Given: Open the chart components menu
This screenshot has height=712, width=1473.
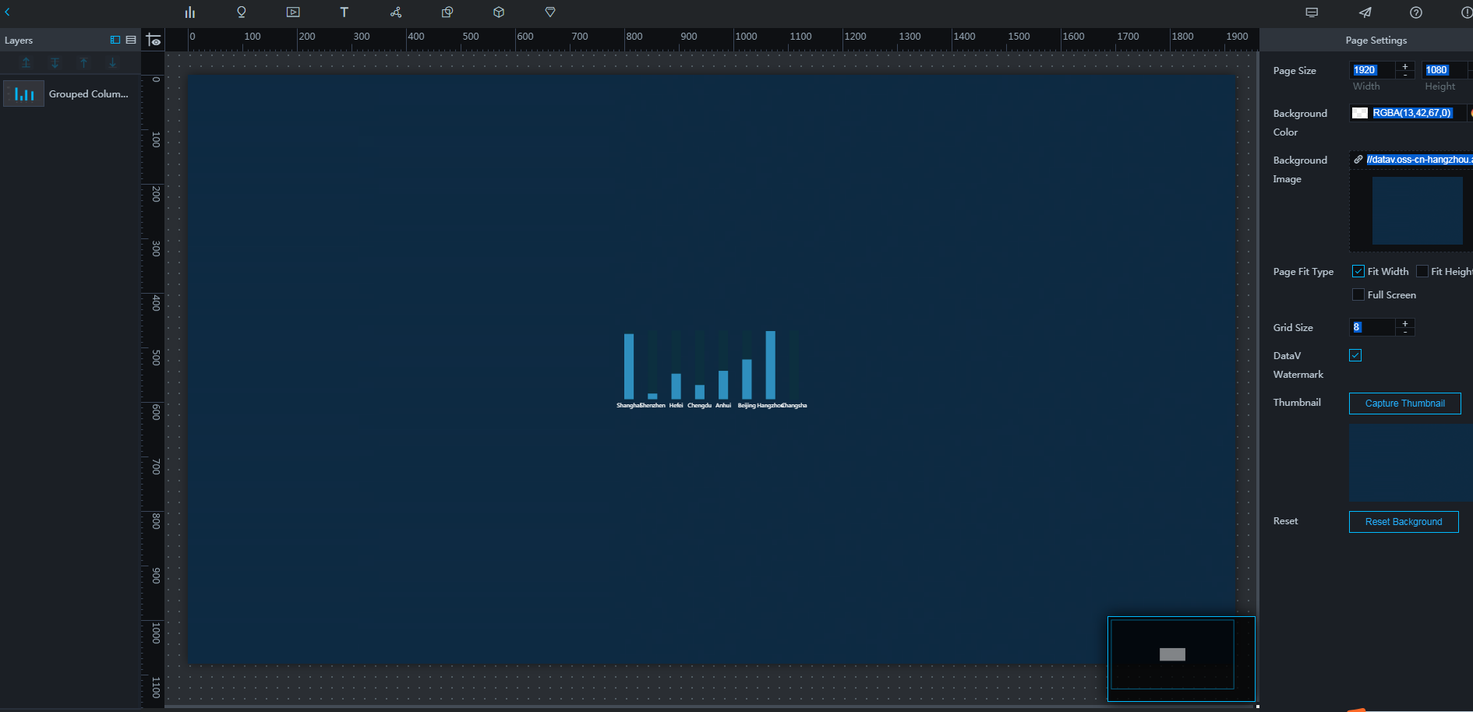Looking at the screenshot, I should point(190,12).
